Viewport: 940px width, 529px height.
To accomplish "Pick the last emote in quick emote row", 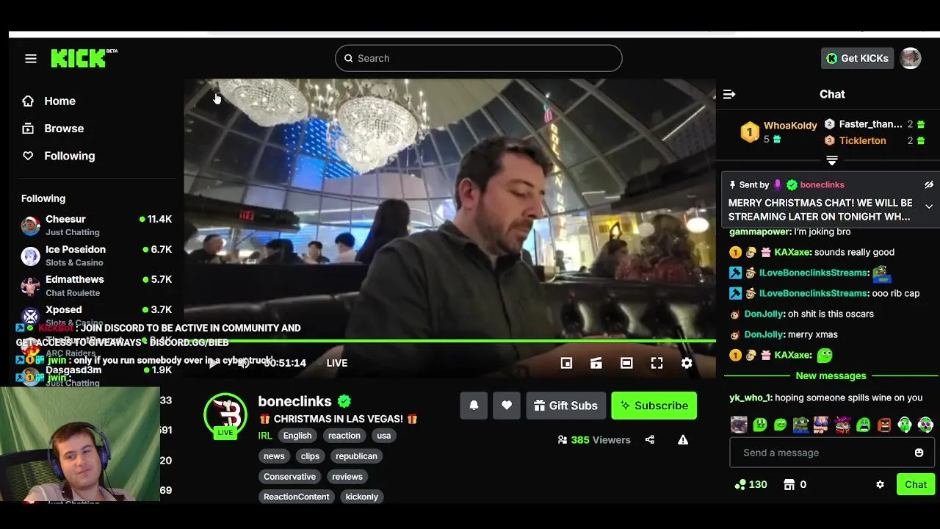I will click(925, 424).
